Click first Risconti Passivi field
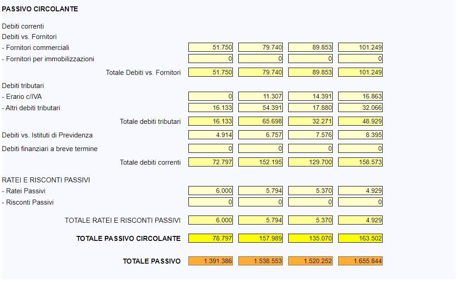Image resolution: width=458 pixels, height=284 pixels. point(211,202)
